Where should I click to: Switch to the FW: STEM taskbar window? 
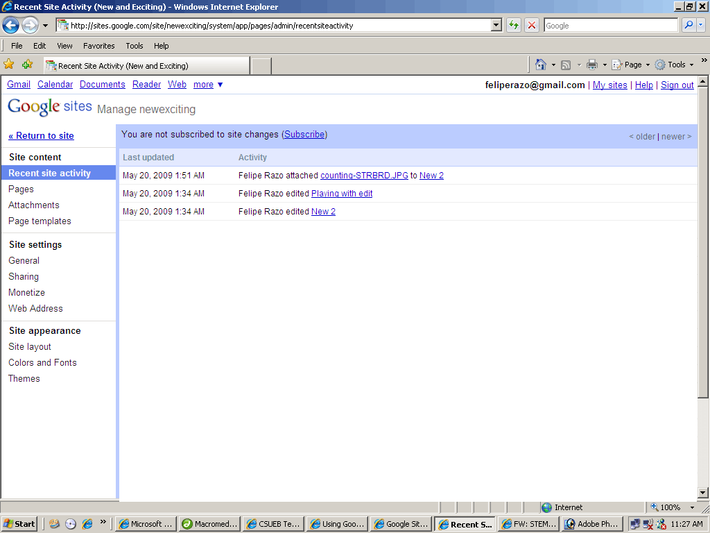tap(529, 524)
